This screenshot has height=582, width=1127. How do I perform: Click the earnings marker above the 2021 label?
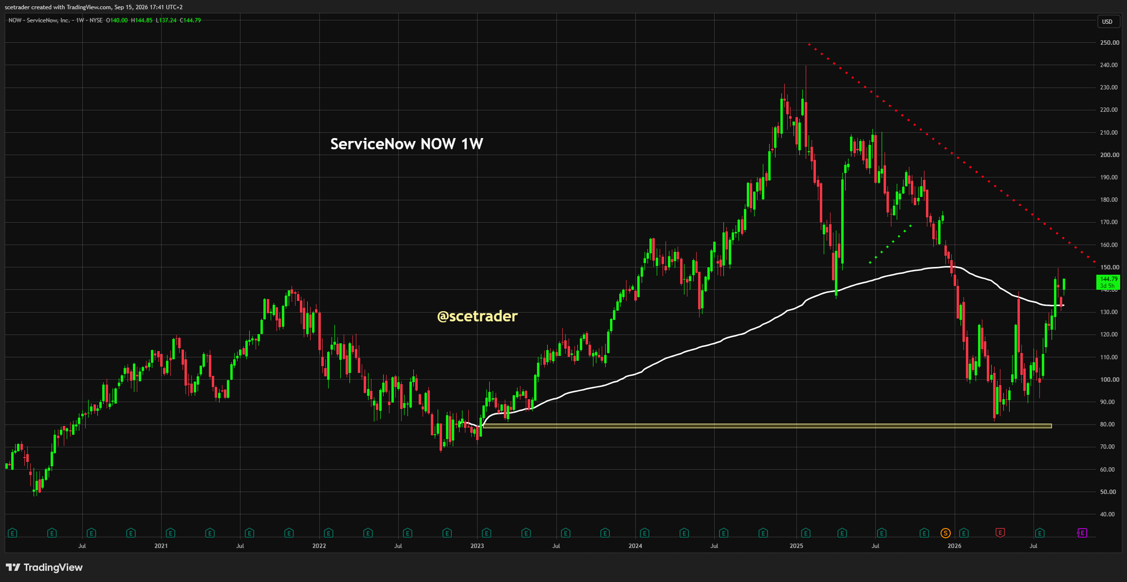(170, 533)
